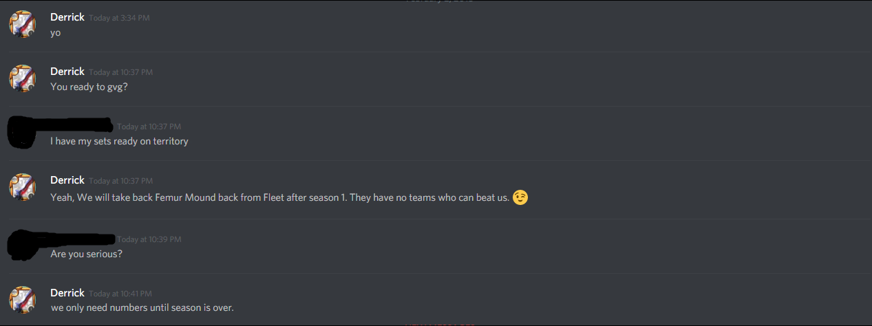This screenshot has height=326, width=872.
Task: Click Derrick's avatar next to "You ready to gvg?"
Action: [22, 78]
